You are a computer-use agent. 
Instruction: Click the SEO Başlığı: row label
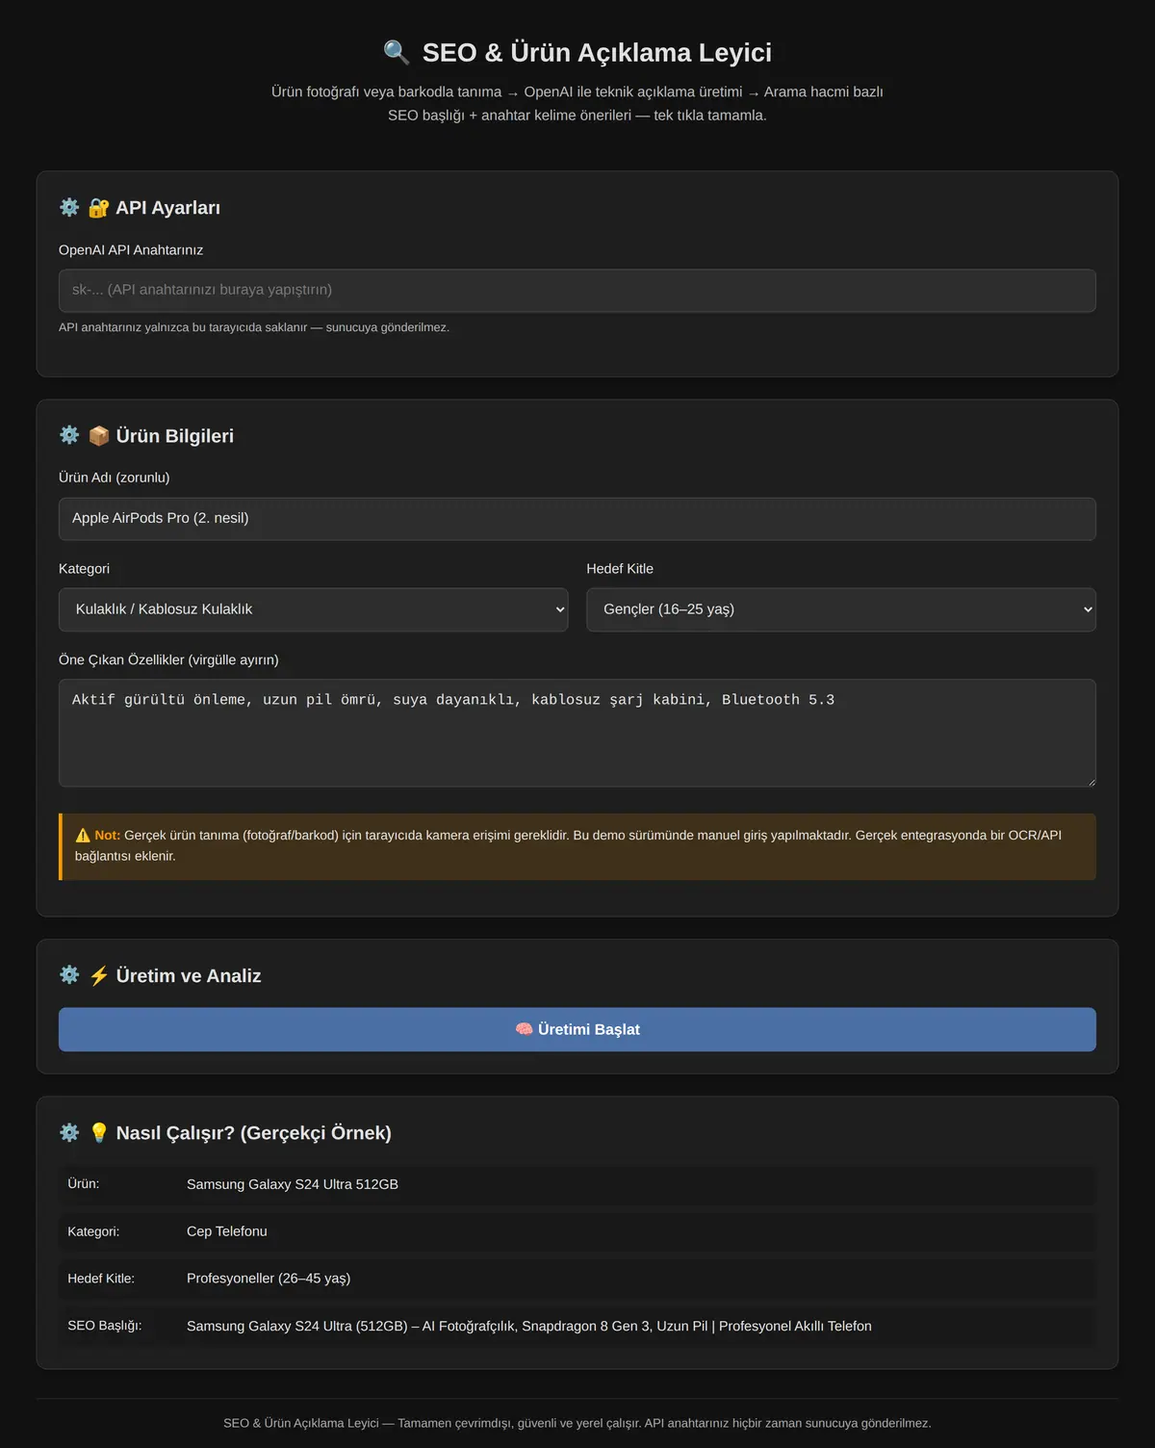[105, 1326]
